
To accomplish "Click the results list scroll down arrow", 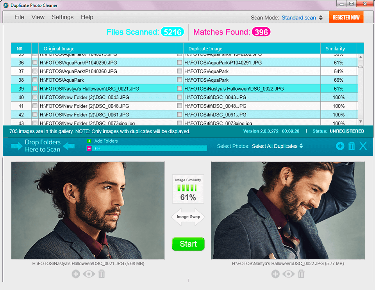I will point(360,122).
